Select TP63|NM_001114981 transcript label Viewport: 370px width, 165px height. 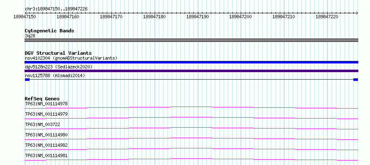click(46, 155)
